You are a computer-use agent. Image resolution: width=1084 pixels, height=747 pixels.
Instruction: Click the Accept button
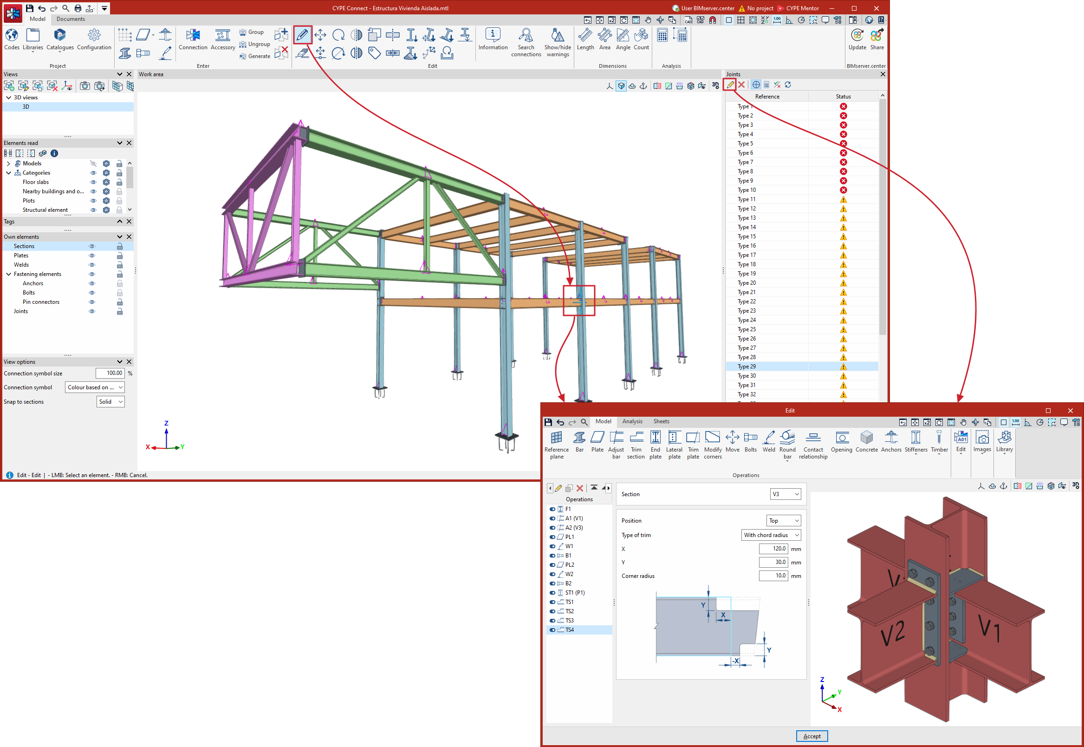click(x=812, y=736)
